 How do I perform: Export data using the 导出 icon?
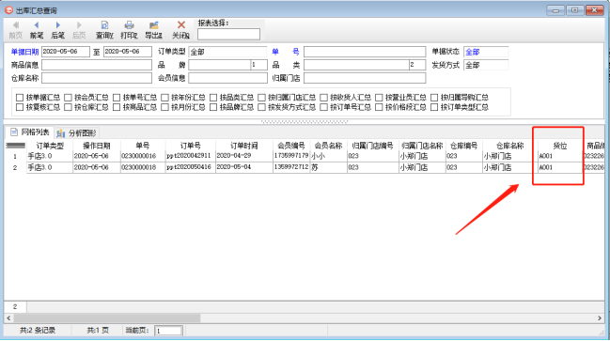pos(153,30)
